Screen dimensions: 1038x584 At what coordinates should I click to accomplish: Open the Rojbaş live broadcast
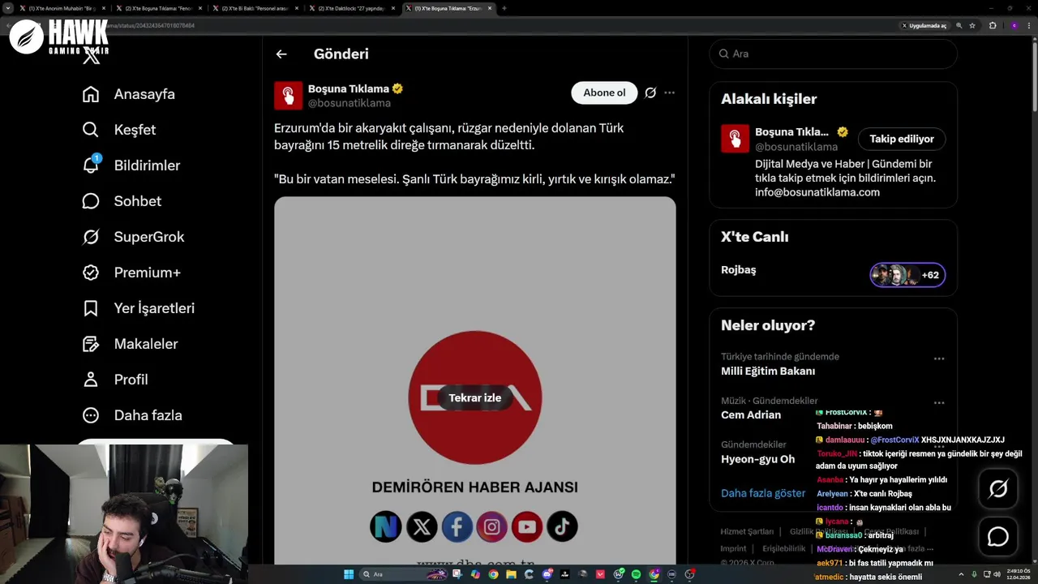(x=738, y=270)
